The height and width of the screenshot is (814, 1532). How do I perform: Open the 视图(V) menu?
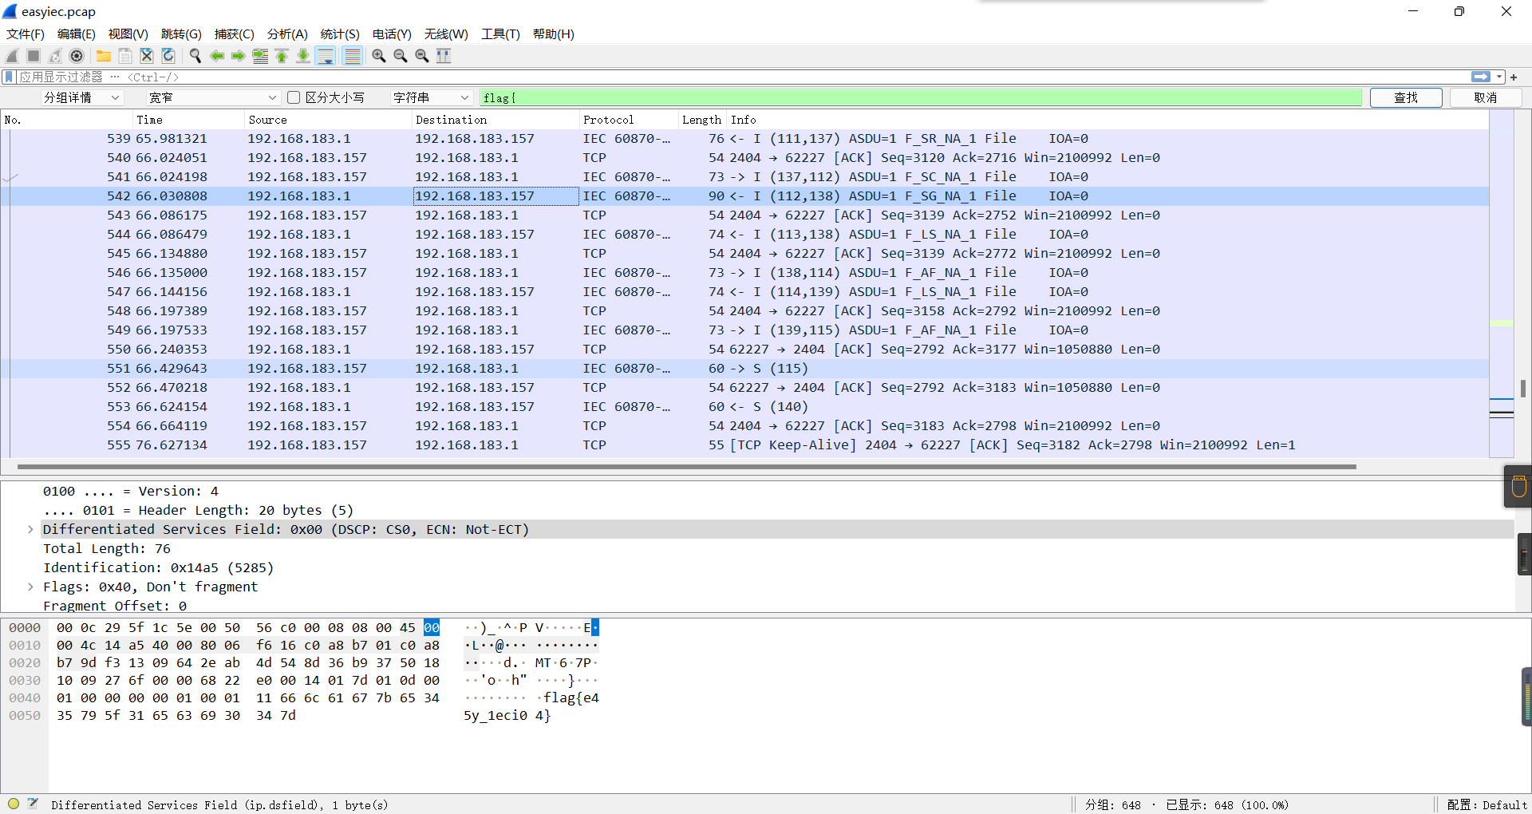point(128,34)
